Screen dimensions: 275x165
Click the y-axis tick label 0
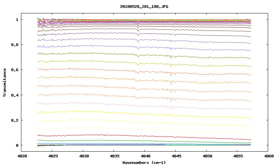17,145
